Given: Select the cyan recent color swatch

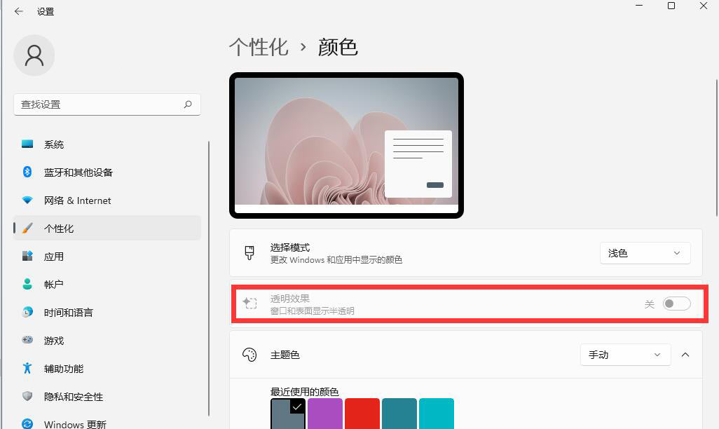Looking at the screenshot, I should click(437, 414).
